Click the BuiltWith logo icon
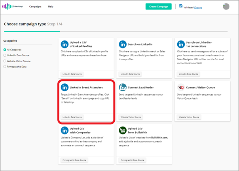The height and width of the screenshot is (171, 239). (x=123, y=131)
